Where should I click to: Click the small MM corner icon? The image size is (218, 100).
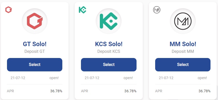coord(157,10)
